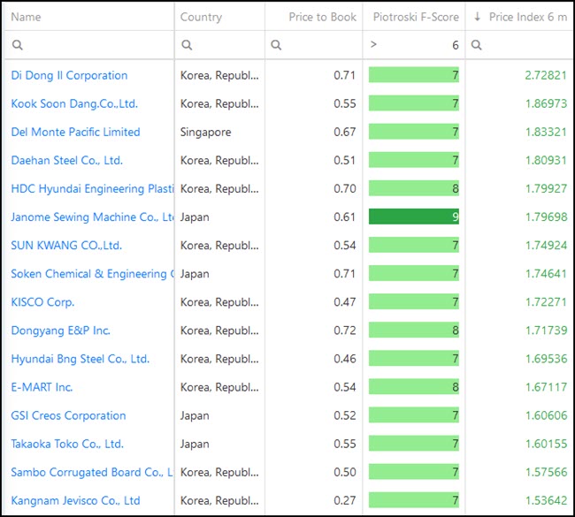Select Price Index value 1.57566
The image size is (575, 517).
click(546, 472)
